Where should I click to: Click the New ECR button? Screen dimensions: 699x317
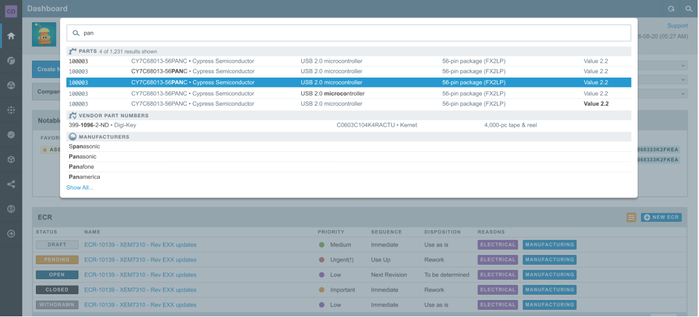(x=661, y=217)
